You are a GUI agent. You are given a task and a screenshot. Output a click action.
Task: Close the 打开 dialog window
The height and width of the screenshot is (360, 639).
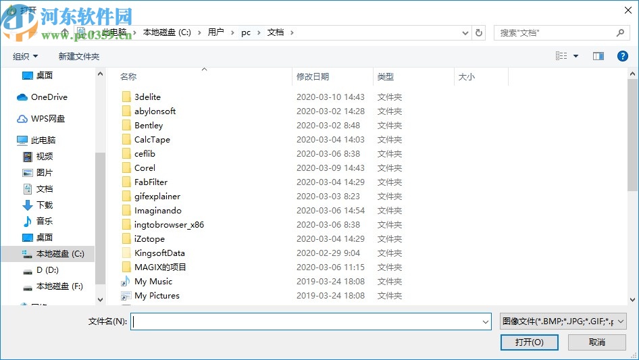tap(628, 10)
